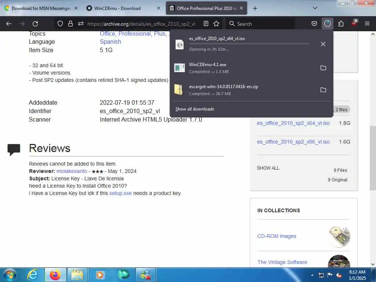The width and height of the screenshot is (376, 282).
Task: Open CD-ROM Images collection link
Action: tap(277, 236)
